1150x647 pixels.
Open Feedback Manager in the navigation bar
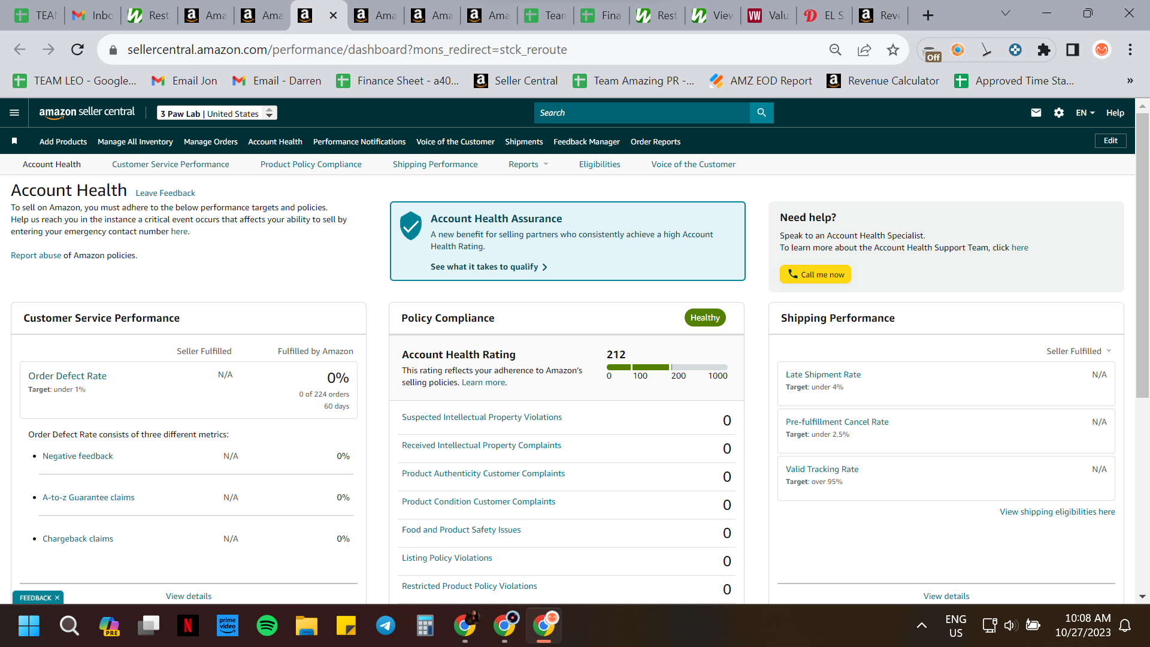pyautogui.click(x=586, y=142)
